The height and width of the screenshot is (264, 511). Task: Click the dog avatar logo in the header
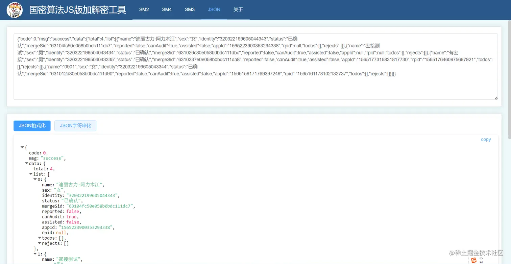coord(15,10)
